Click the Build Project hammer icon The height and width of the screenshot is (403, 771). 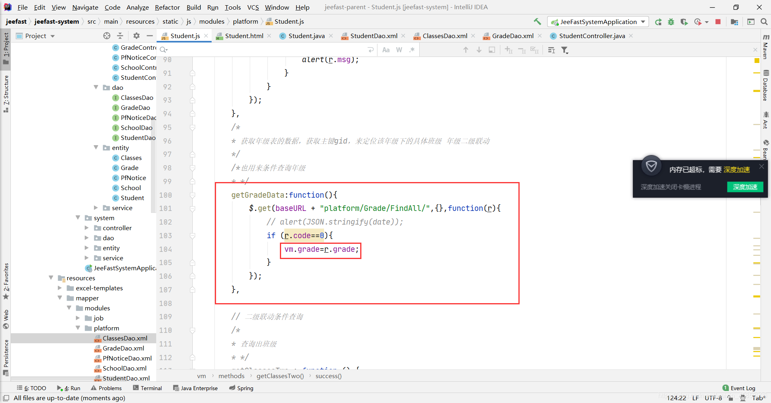(537, 22)
